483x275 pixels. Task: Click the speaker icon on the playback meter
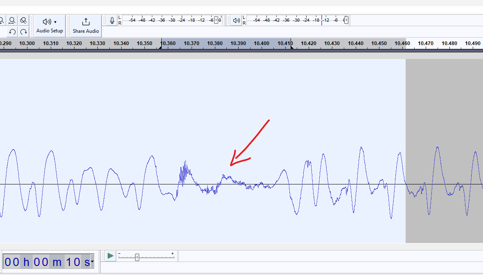(237, 20)
